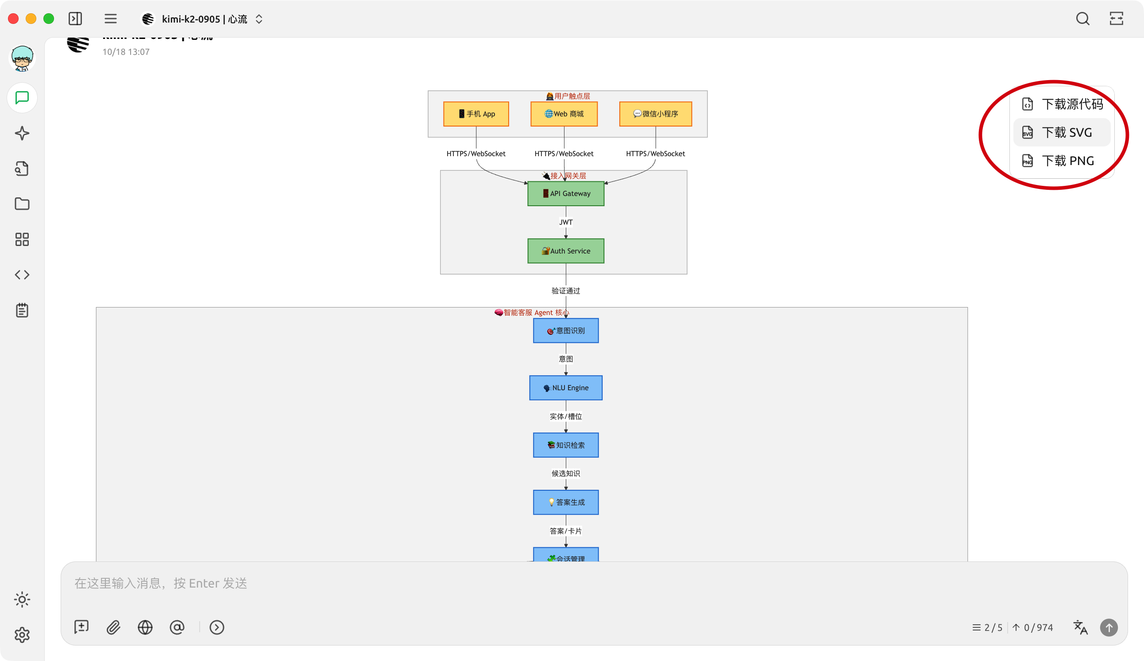This screenshot has width=1144, height=661.
Task: Open the file search sidebar icon
Action: [x=22, y=169]
